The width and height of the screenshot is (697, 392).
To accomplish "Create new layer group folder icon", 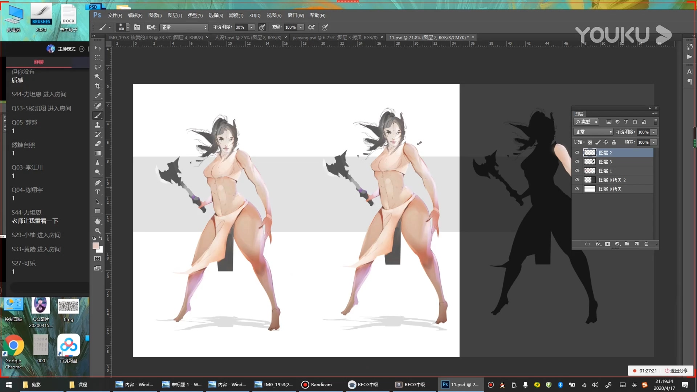I will pos(627,244).
